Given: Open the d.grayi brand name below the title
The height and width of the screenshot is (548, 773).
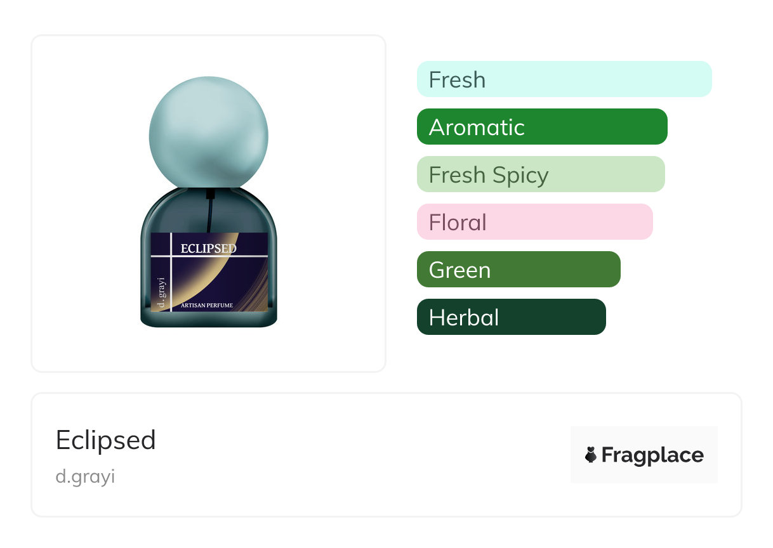Looking at the screenshot, I should [85, 476].
